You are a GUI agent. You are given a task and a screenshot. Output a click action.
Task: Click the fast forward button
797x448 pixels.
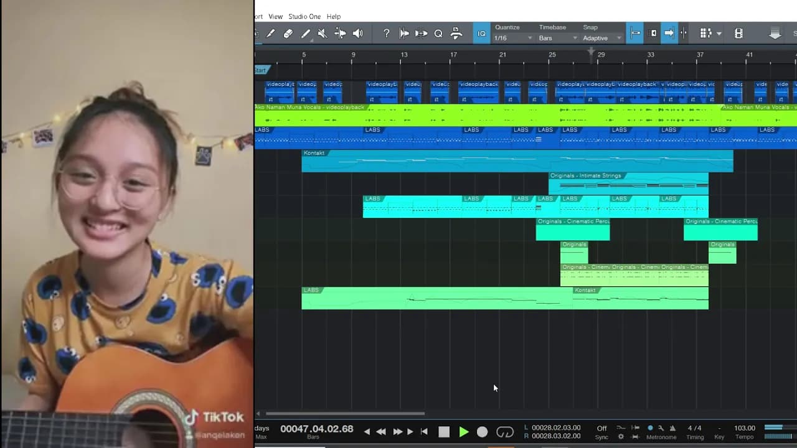(397, 432)
